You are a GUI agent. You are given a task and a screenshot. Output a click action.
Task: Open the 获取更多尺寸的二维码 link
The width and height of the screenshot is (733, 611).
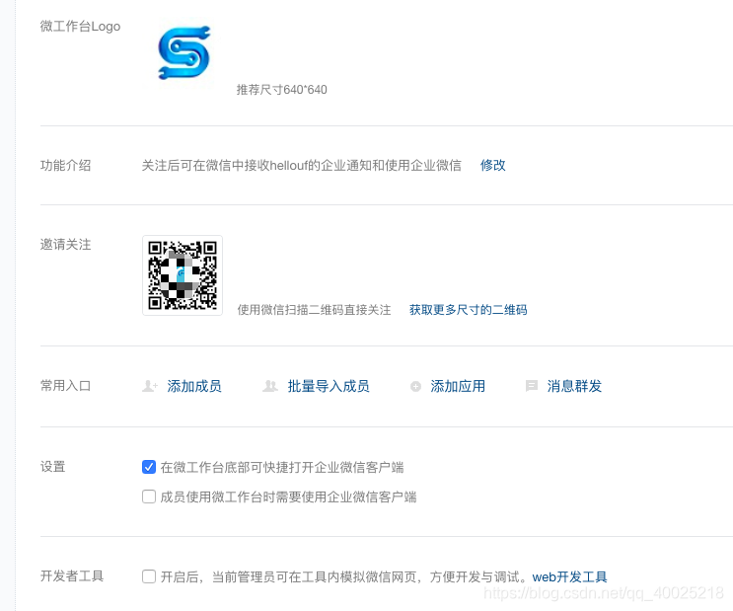pyautogui.click(x=468, y=310)
